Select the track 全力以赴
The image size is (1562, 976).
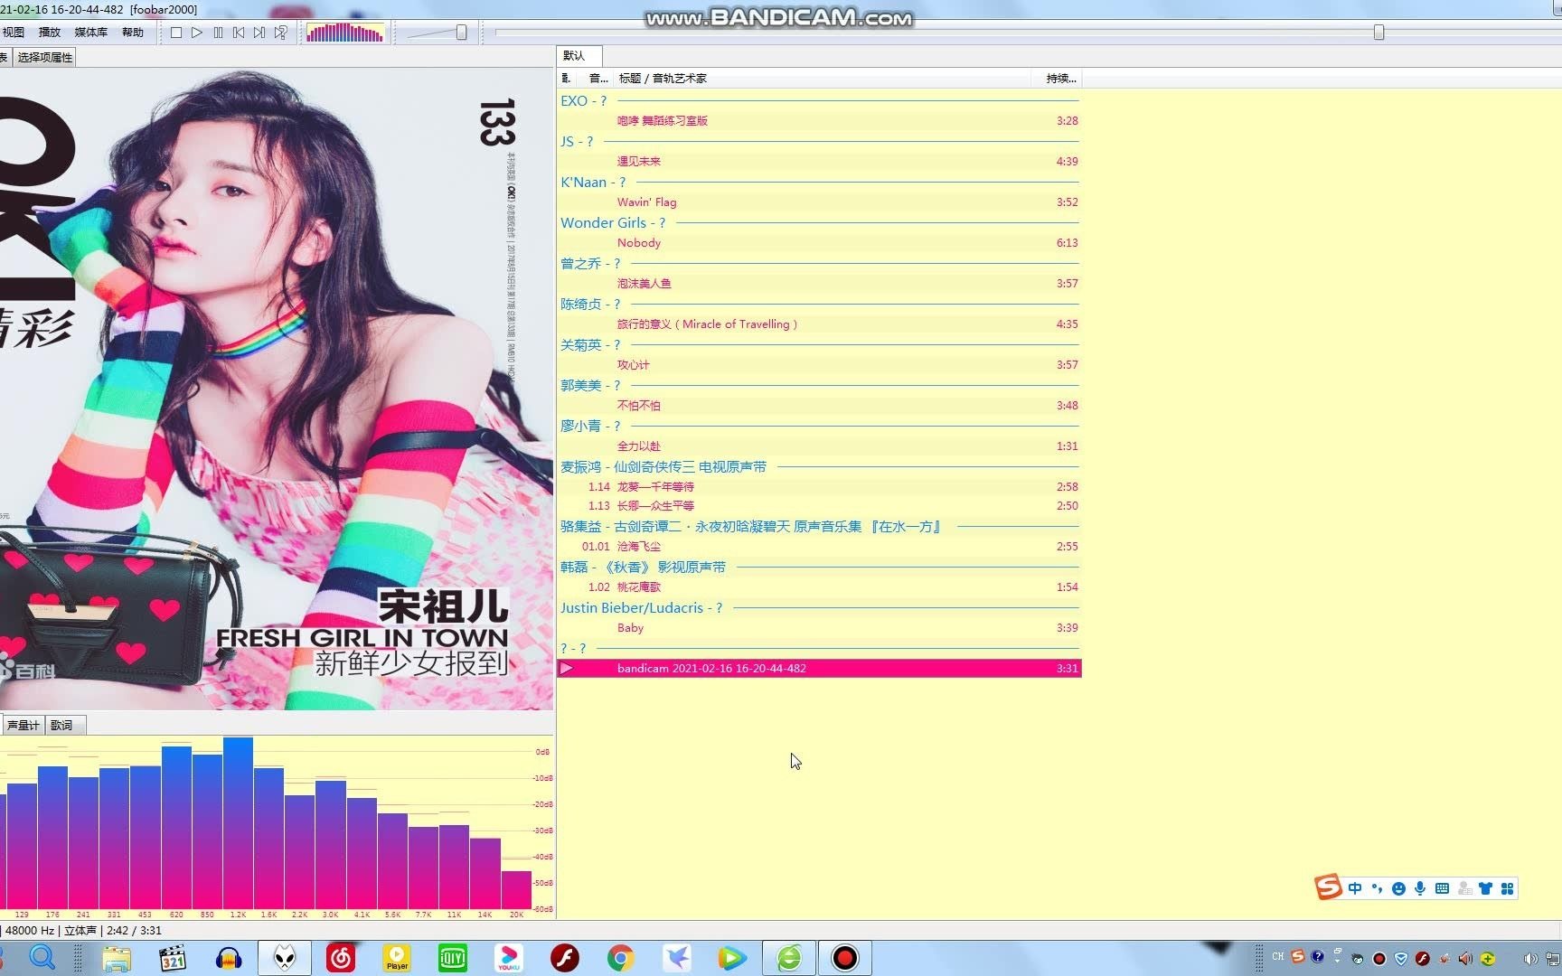click(x=819, y=446)
